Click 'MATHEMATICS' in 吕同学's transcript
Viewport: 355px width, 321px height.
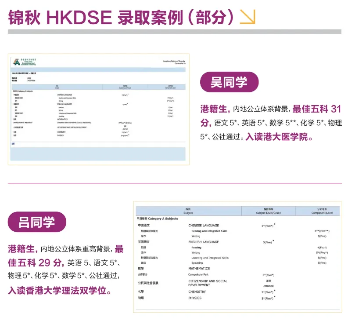click(199, 269)
